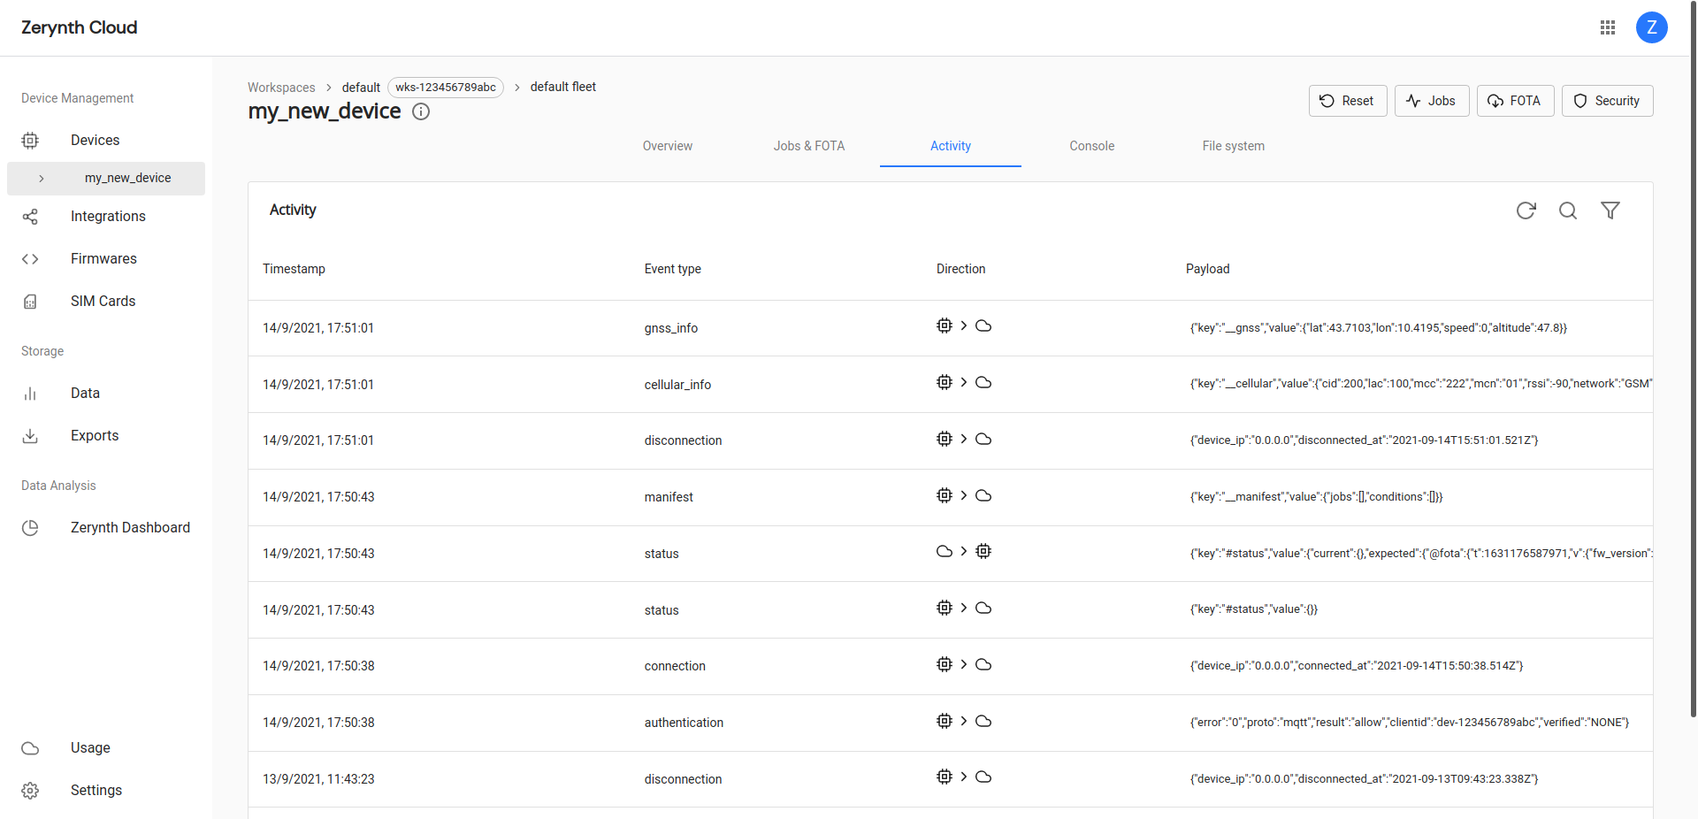Click the Settings gear icon in sidebar

point(30,791)
